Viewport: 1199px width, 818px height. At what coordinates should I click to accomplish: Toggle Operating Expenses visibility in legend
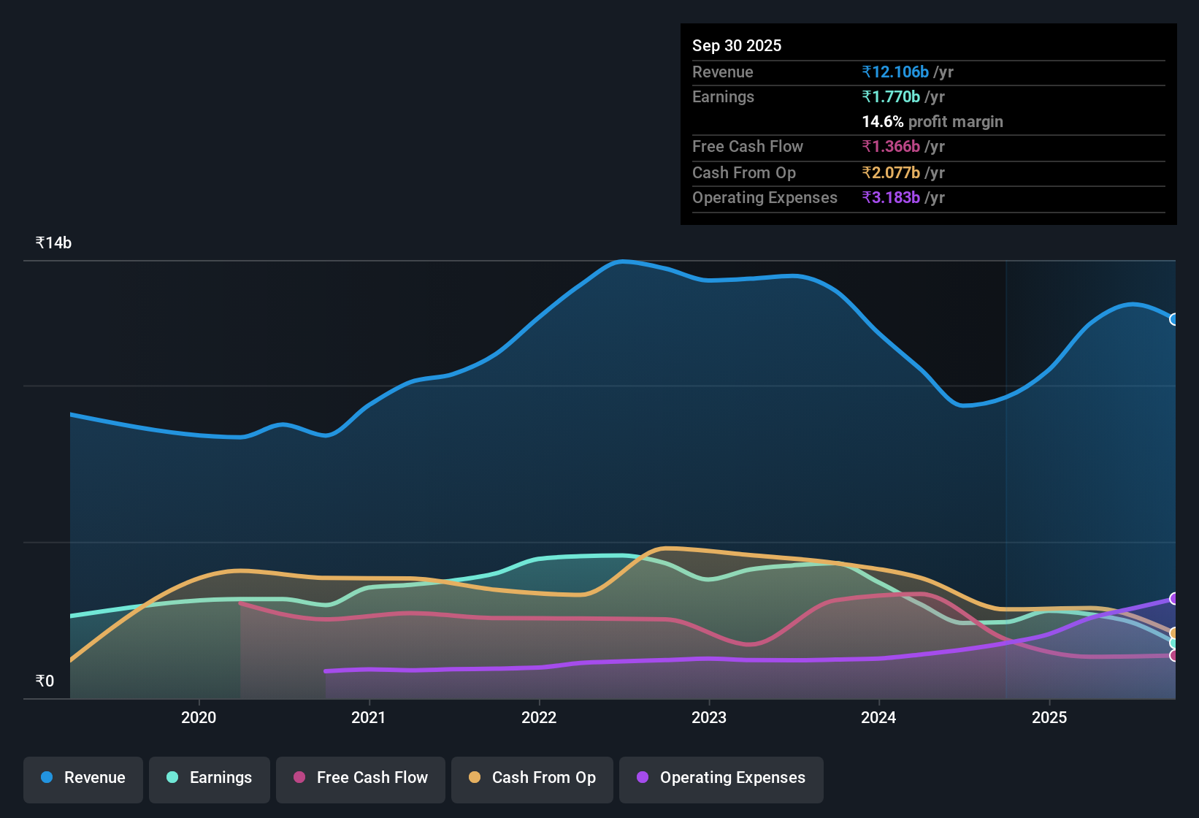(x=721, y=778)
